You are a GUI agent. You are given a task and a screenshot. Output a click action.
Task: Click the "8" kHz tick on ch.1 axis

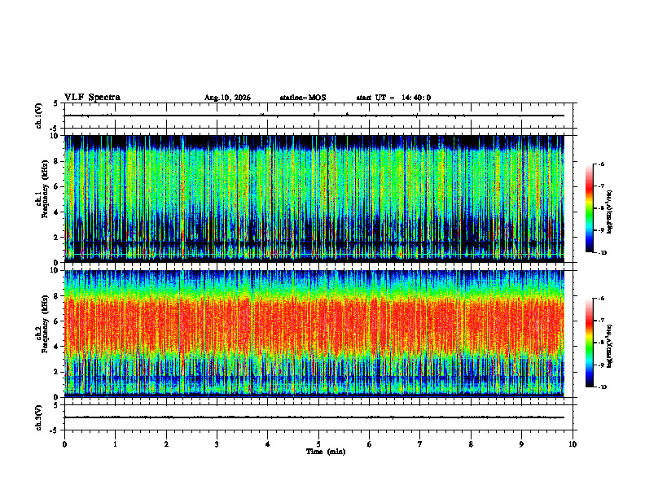(x=57, y=161)
